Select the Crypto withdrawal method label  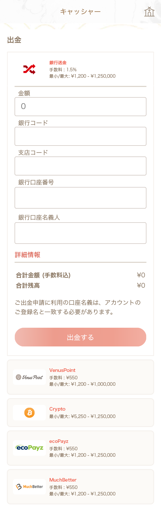click(57, 409)
